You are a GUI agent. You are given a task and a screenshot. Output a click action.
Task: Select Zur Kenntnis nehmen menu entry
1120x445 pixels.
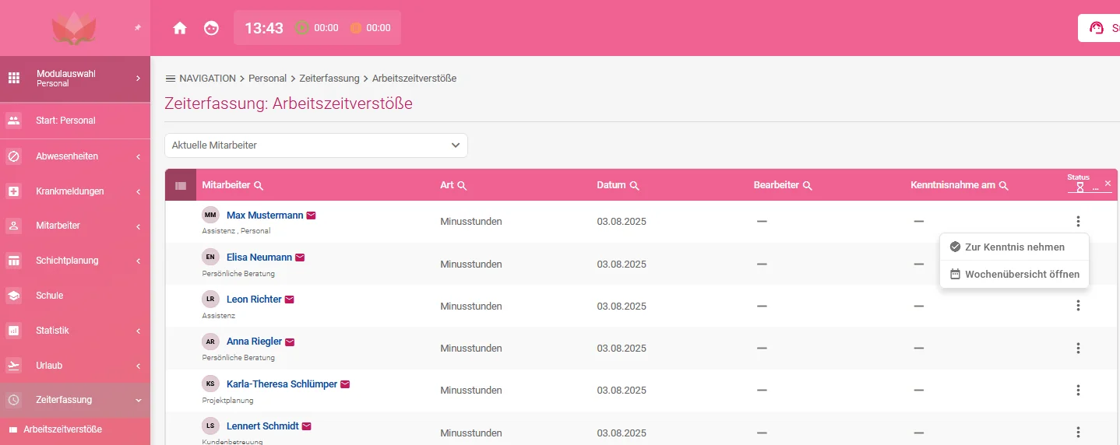pos(1014,247)
